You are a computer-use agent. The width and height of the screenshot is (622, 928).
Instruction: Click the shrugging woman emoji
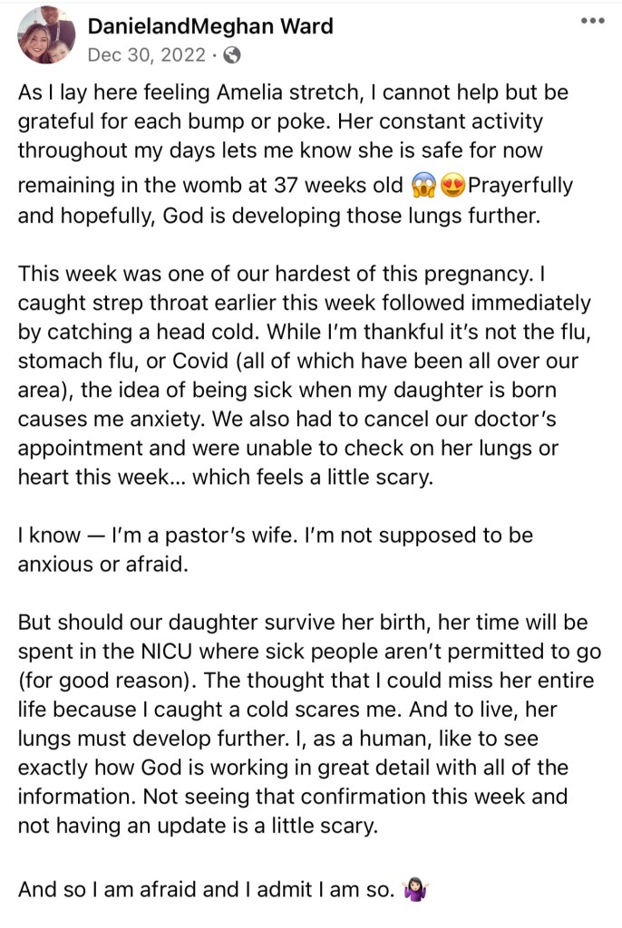tap(418, 891)
